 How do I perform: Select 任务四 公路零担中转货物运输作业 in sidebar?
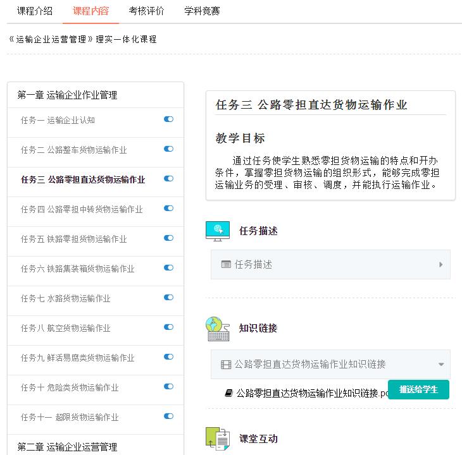82,209
